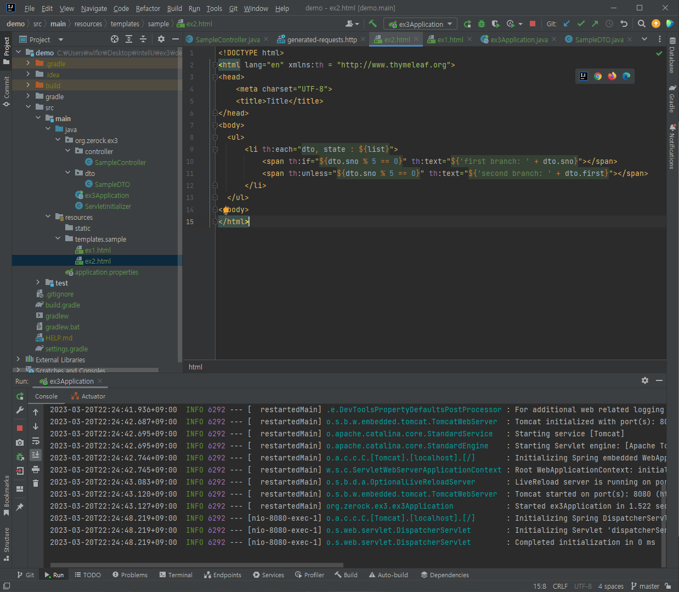Image resolution: width=679 pixels, height=592 pixels.
Task: Expand the test folder
Action: 38,283
